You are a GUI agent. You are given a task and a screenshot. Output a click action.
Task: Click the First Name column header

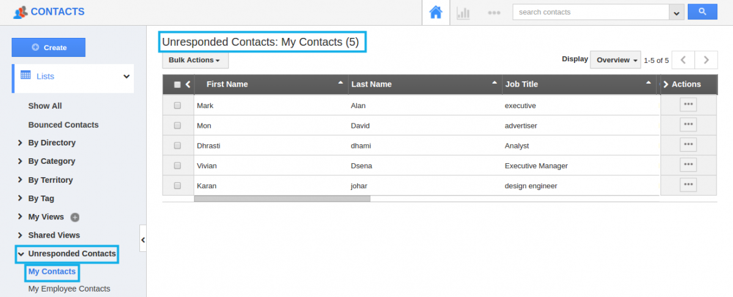point(227,84)
